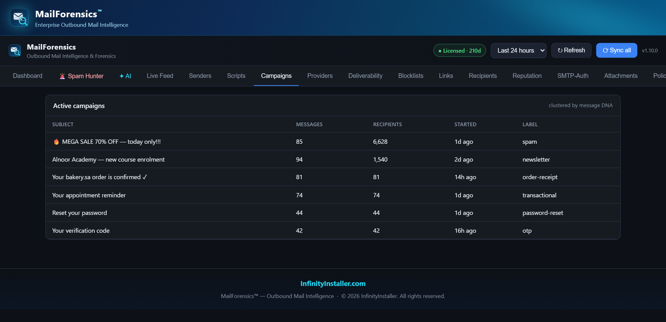Click the 6,628 recipients value
This screenshot has width=666, height=322.
tap(380, 142)
